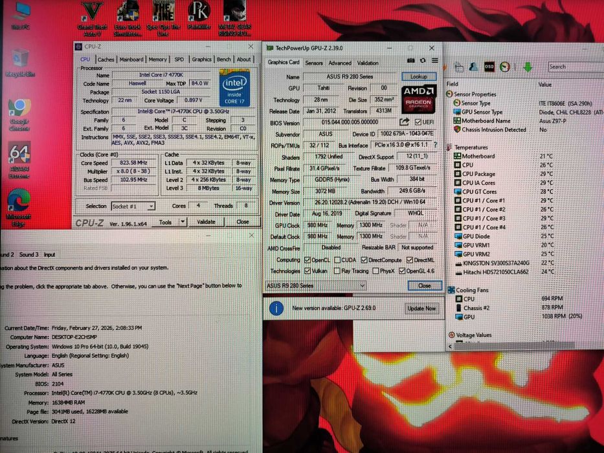Viewport: 604px width, 453px height.
Task: Click gauge sensor icon in AIDA64 toolbar
Action: pyautogui.click(x=504, y=67)
